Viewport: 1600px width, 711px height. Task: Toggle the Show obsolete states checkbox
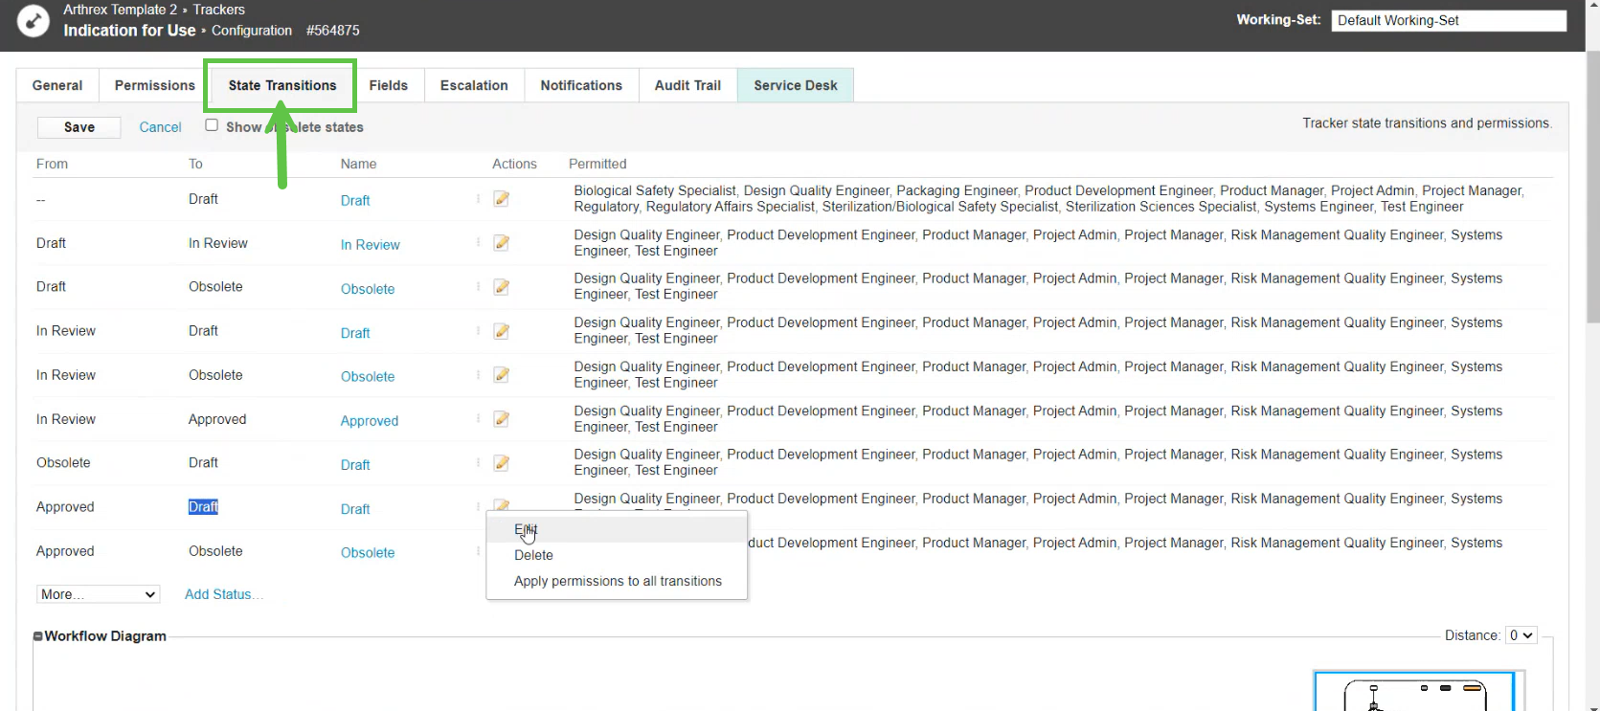pyautogui.click(x=212, y=125)
